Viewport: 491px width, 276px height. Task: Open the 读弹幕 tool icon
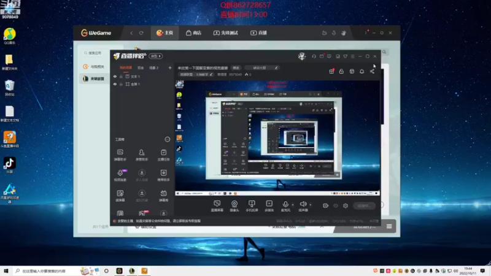click(120, 196)
